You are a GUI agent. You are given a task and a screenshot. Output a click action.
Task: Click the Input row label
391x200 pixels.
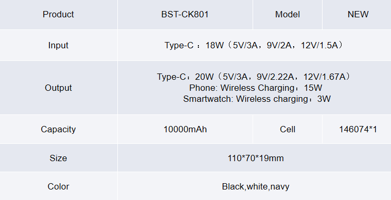pyautogui.click(x=58, y=45)
